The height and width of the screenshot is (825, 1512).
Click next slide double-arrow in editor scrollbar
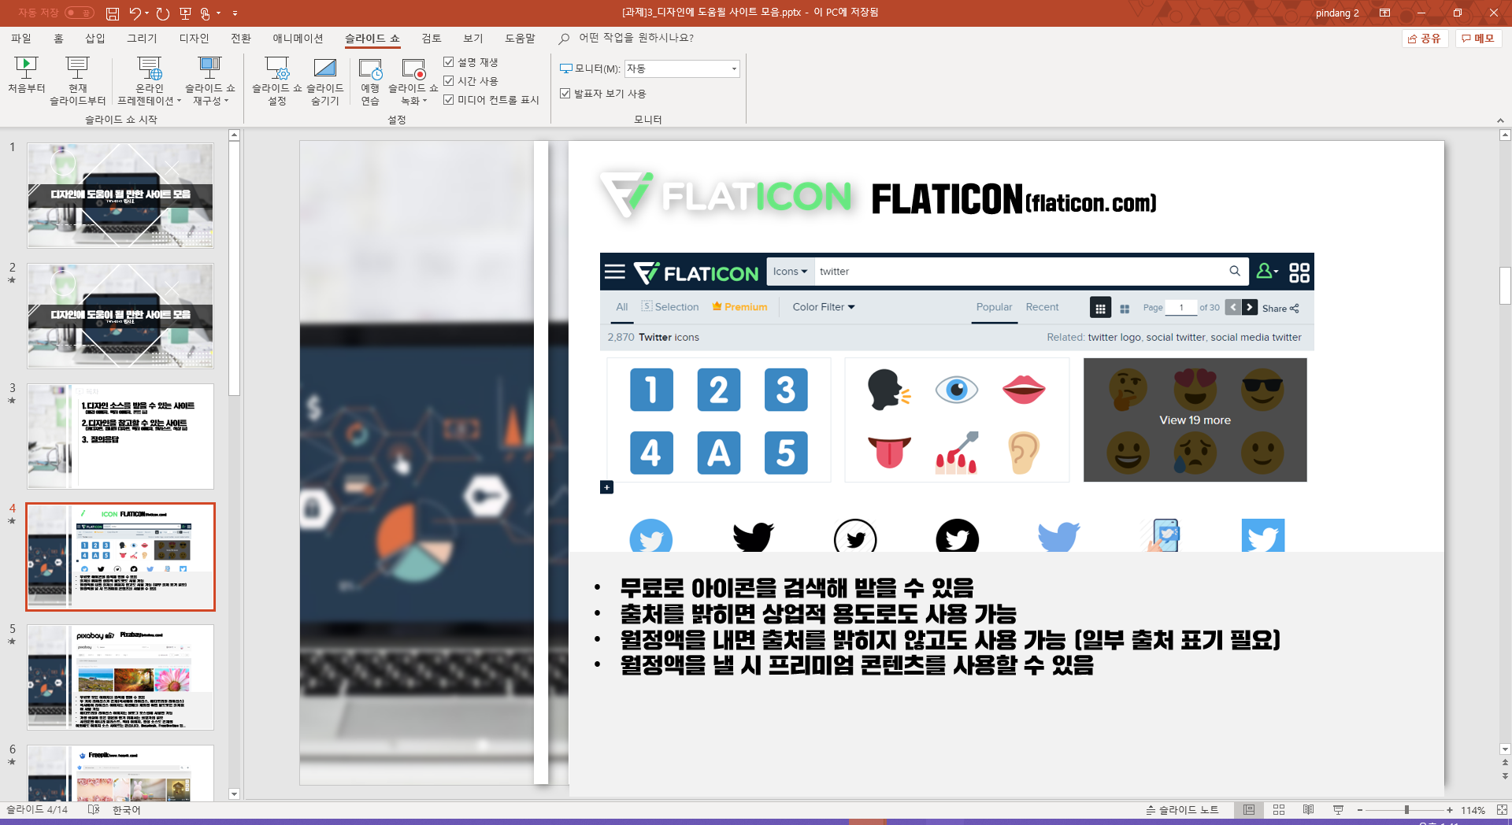coord(1505,775)
